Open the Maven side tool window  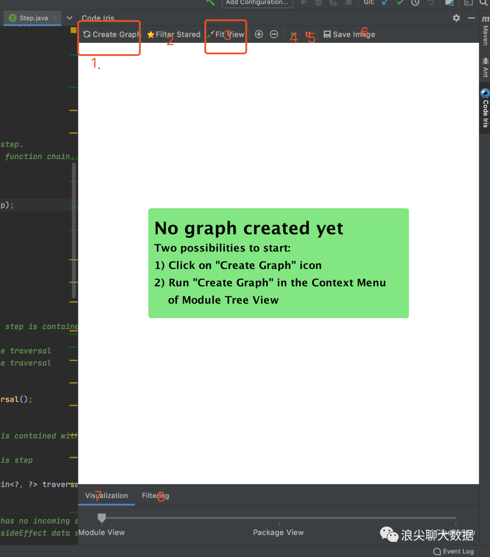tap(485, 31)
